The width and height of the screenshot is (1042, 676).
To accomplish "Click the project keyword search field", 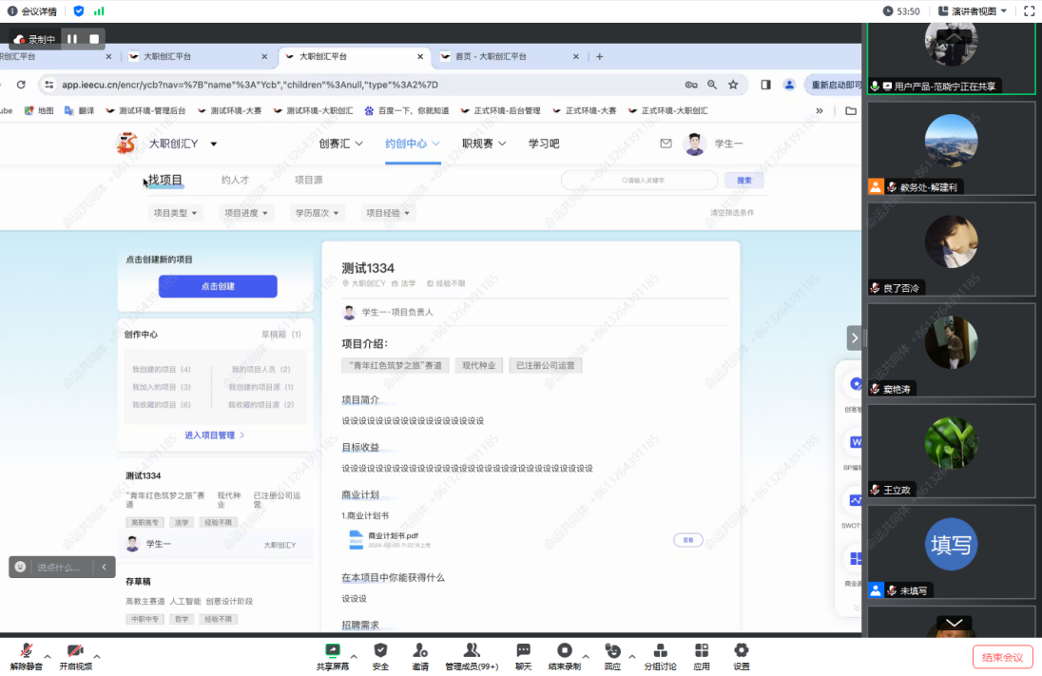I will point(639,180).
